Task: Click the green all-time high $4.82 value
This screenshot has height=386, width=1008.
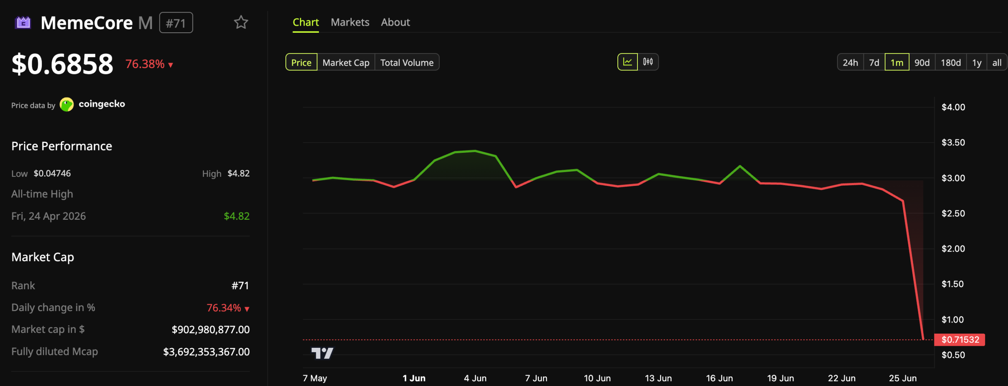Action: pos(237,216)
